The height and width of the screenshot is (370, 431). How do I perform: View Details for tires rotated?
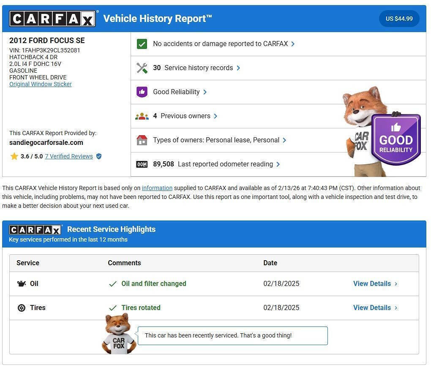[375, 308]
